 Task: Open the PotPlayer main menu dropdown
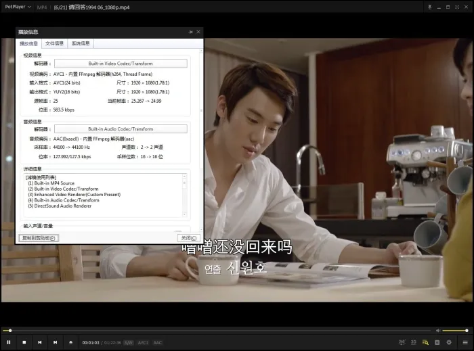(x=18, y=7)
